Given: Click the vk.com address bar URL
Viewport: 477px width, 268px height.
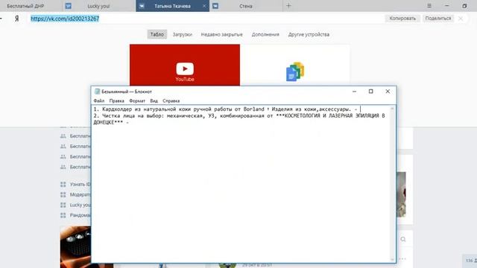Looking at the screenshot, I should (x=65, y=19).
